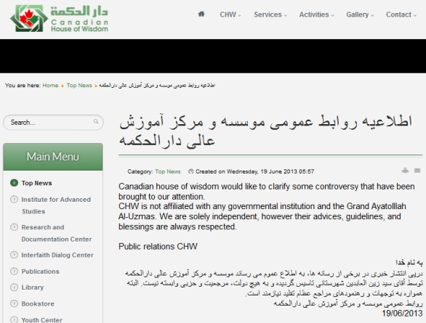Open Institute for Advanced Studies menu item

(56, 205)
